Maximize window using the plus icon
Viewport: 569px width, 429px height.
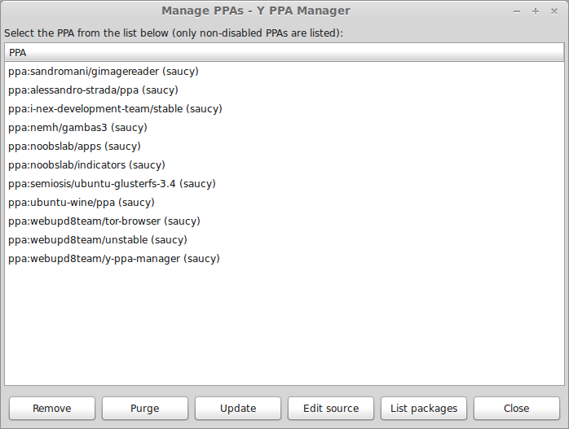coord(536,11)
